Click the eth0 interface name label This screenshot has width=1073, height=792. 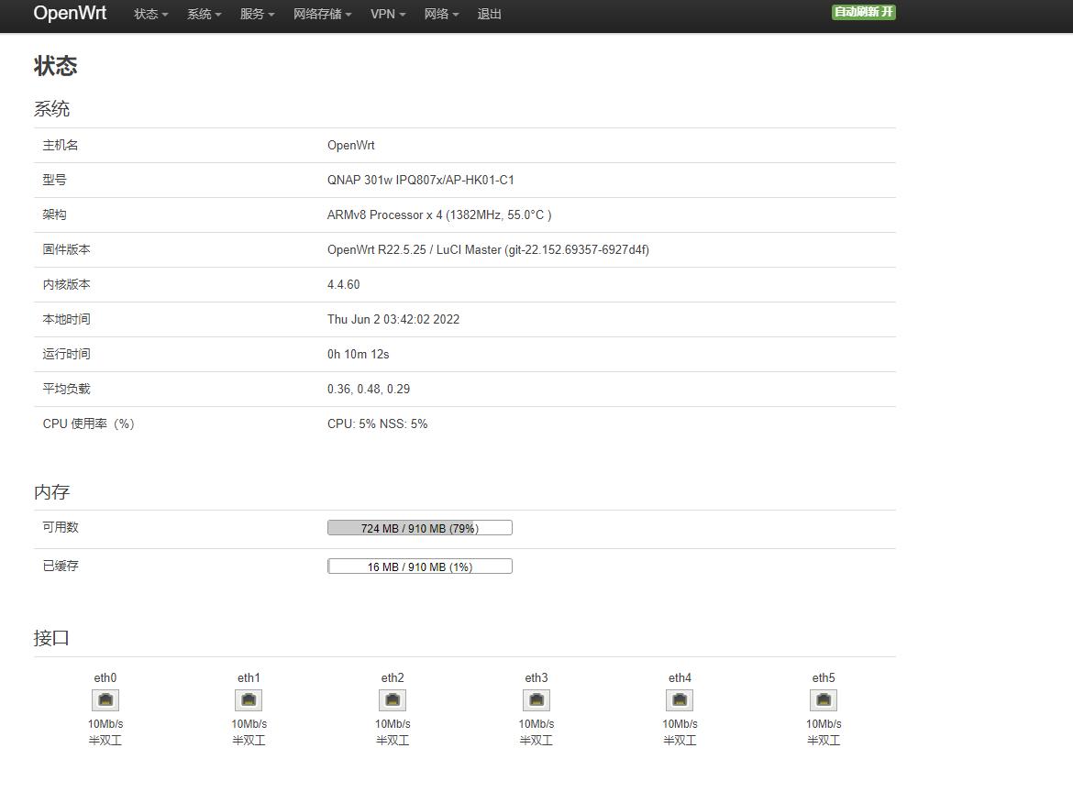(105, 677)
